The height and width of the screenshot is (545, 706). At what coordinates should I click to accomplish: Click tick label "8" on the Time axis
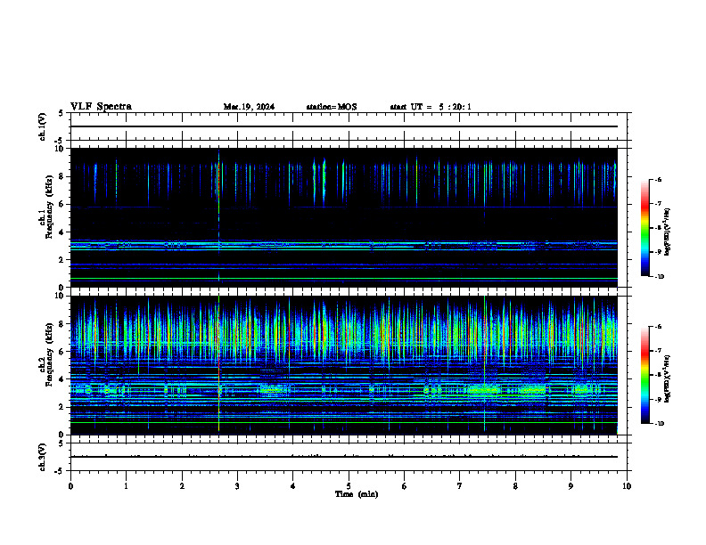click(515, 486)
